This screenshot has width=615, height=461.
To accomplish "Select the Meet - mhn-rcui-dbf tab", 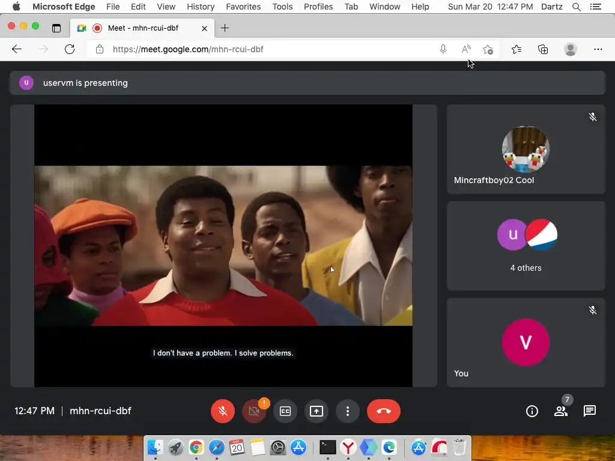I will coord(142,28).
